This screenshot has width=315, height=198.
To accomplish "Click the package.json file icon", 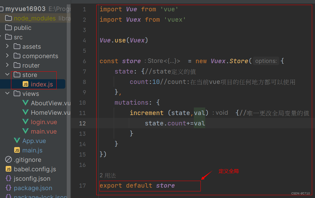I will [x=8, y=188].
